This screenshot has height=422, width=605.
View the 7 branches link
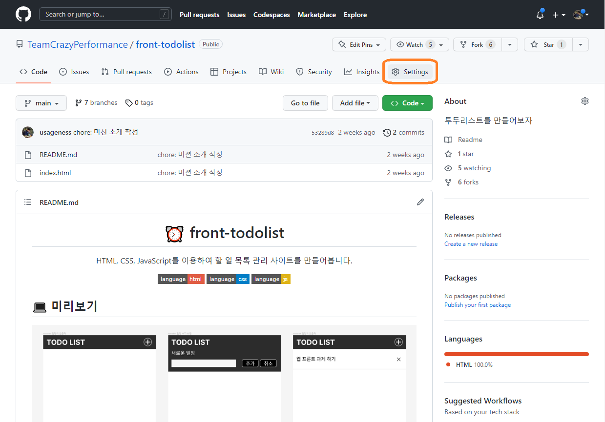coord(96,103)
